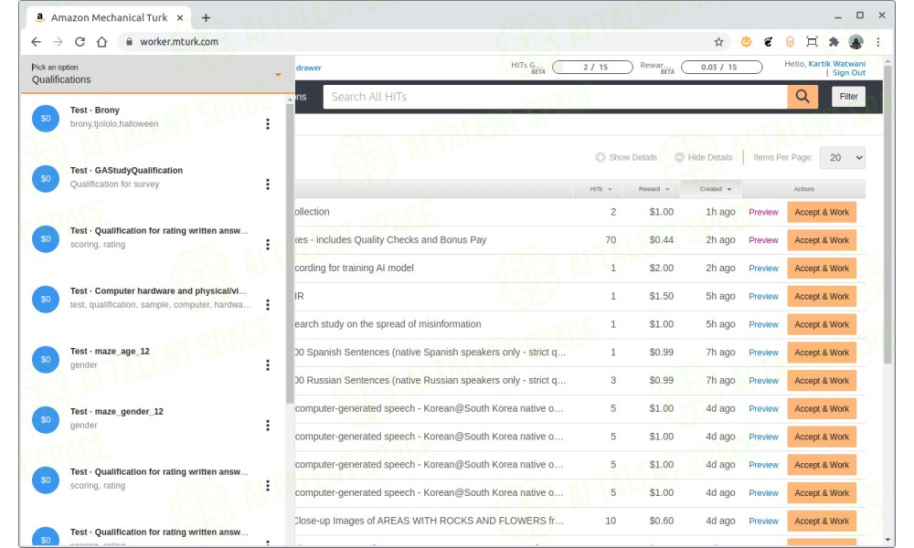
Task: Click the site lock icon in address bar
Action: pos(130,42)
